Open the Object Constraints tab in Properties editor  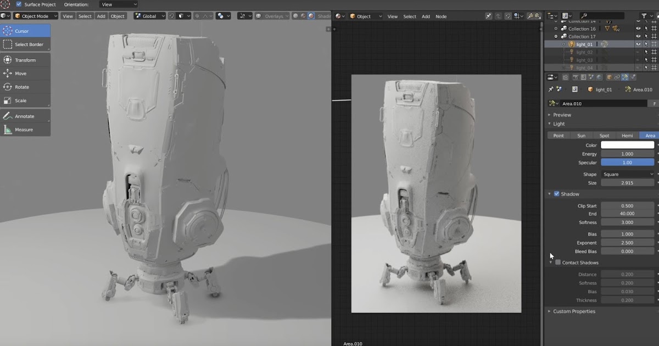(x=617, y=77)
